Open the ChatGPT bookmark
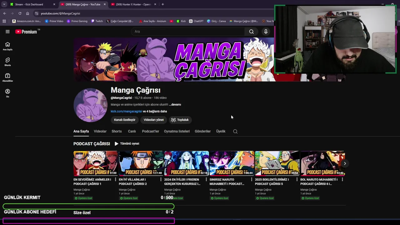Image resolution: width=400 pixels, height=225 pixels. [x=196, y=21]
